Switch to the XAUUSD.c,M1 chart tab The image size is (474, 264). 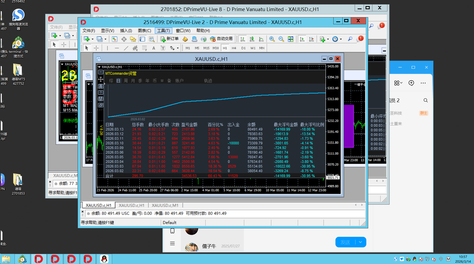pos(165,205)
